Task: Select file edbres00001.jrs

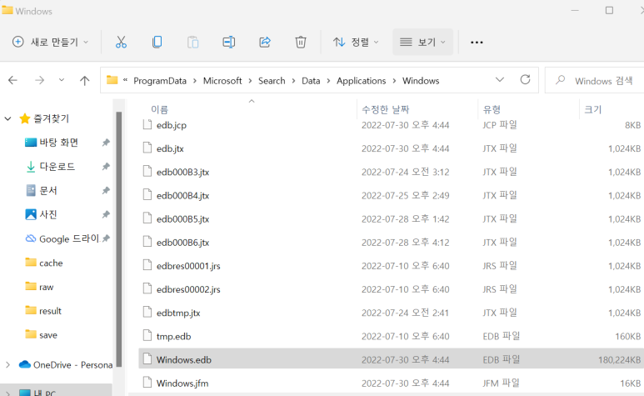Action: [x=188, y=266]
